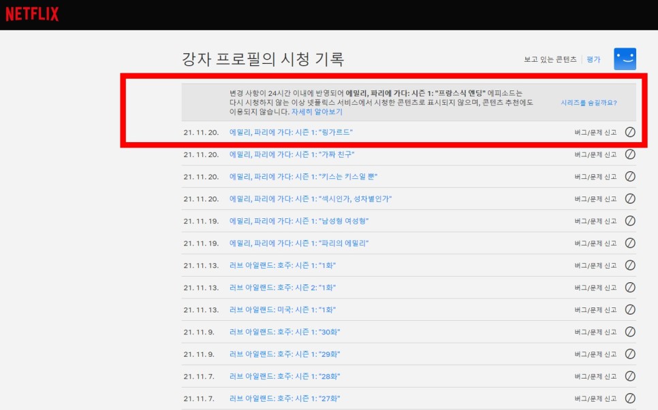Image resolution: width=658 pixels, height=410 pixels.
Task: Hide the "링가르드" episode from history
Action: [630, 132]
